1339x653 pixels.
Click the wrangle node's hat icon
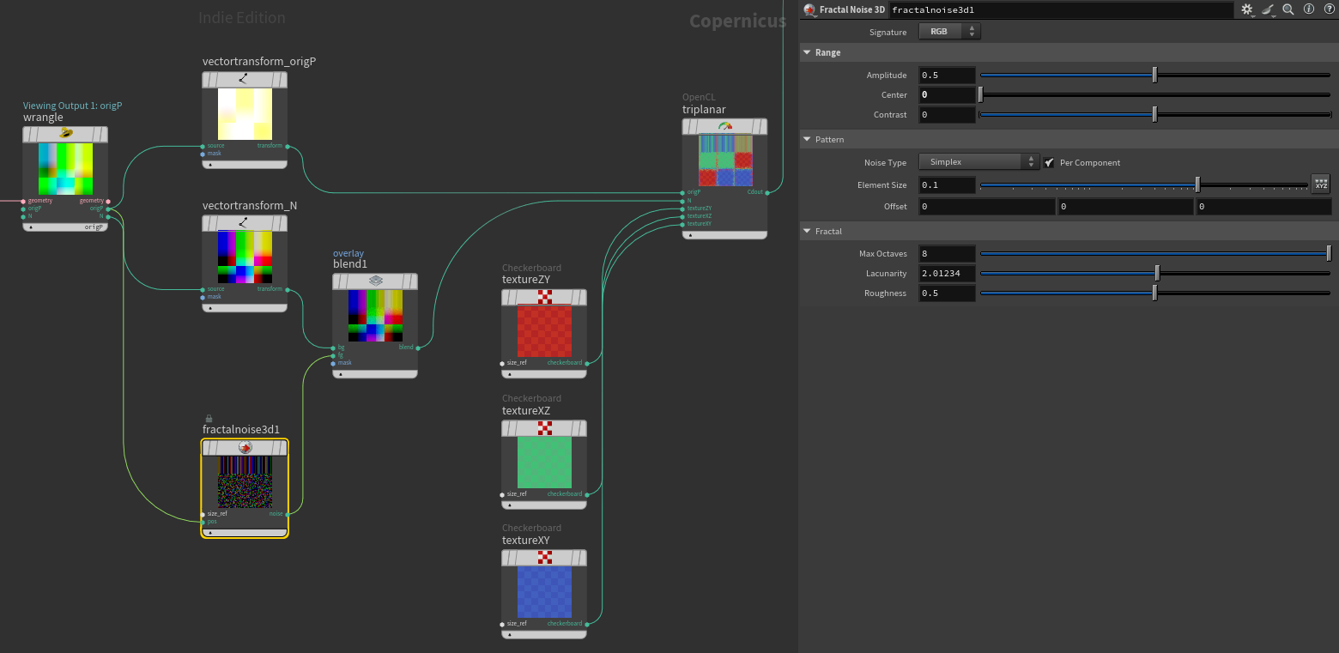click(65, 134)
